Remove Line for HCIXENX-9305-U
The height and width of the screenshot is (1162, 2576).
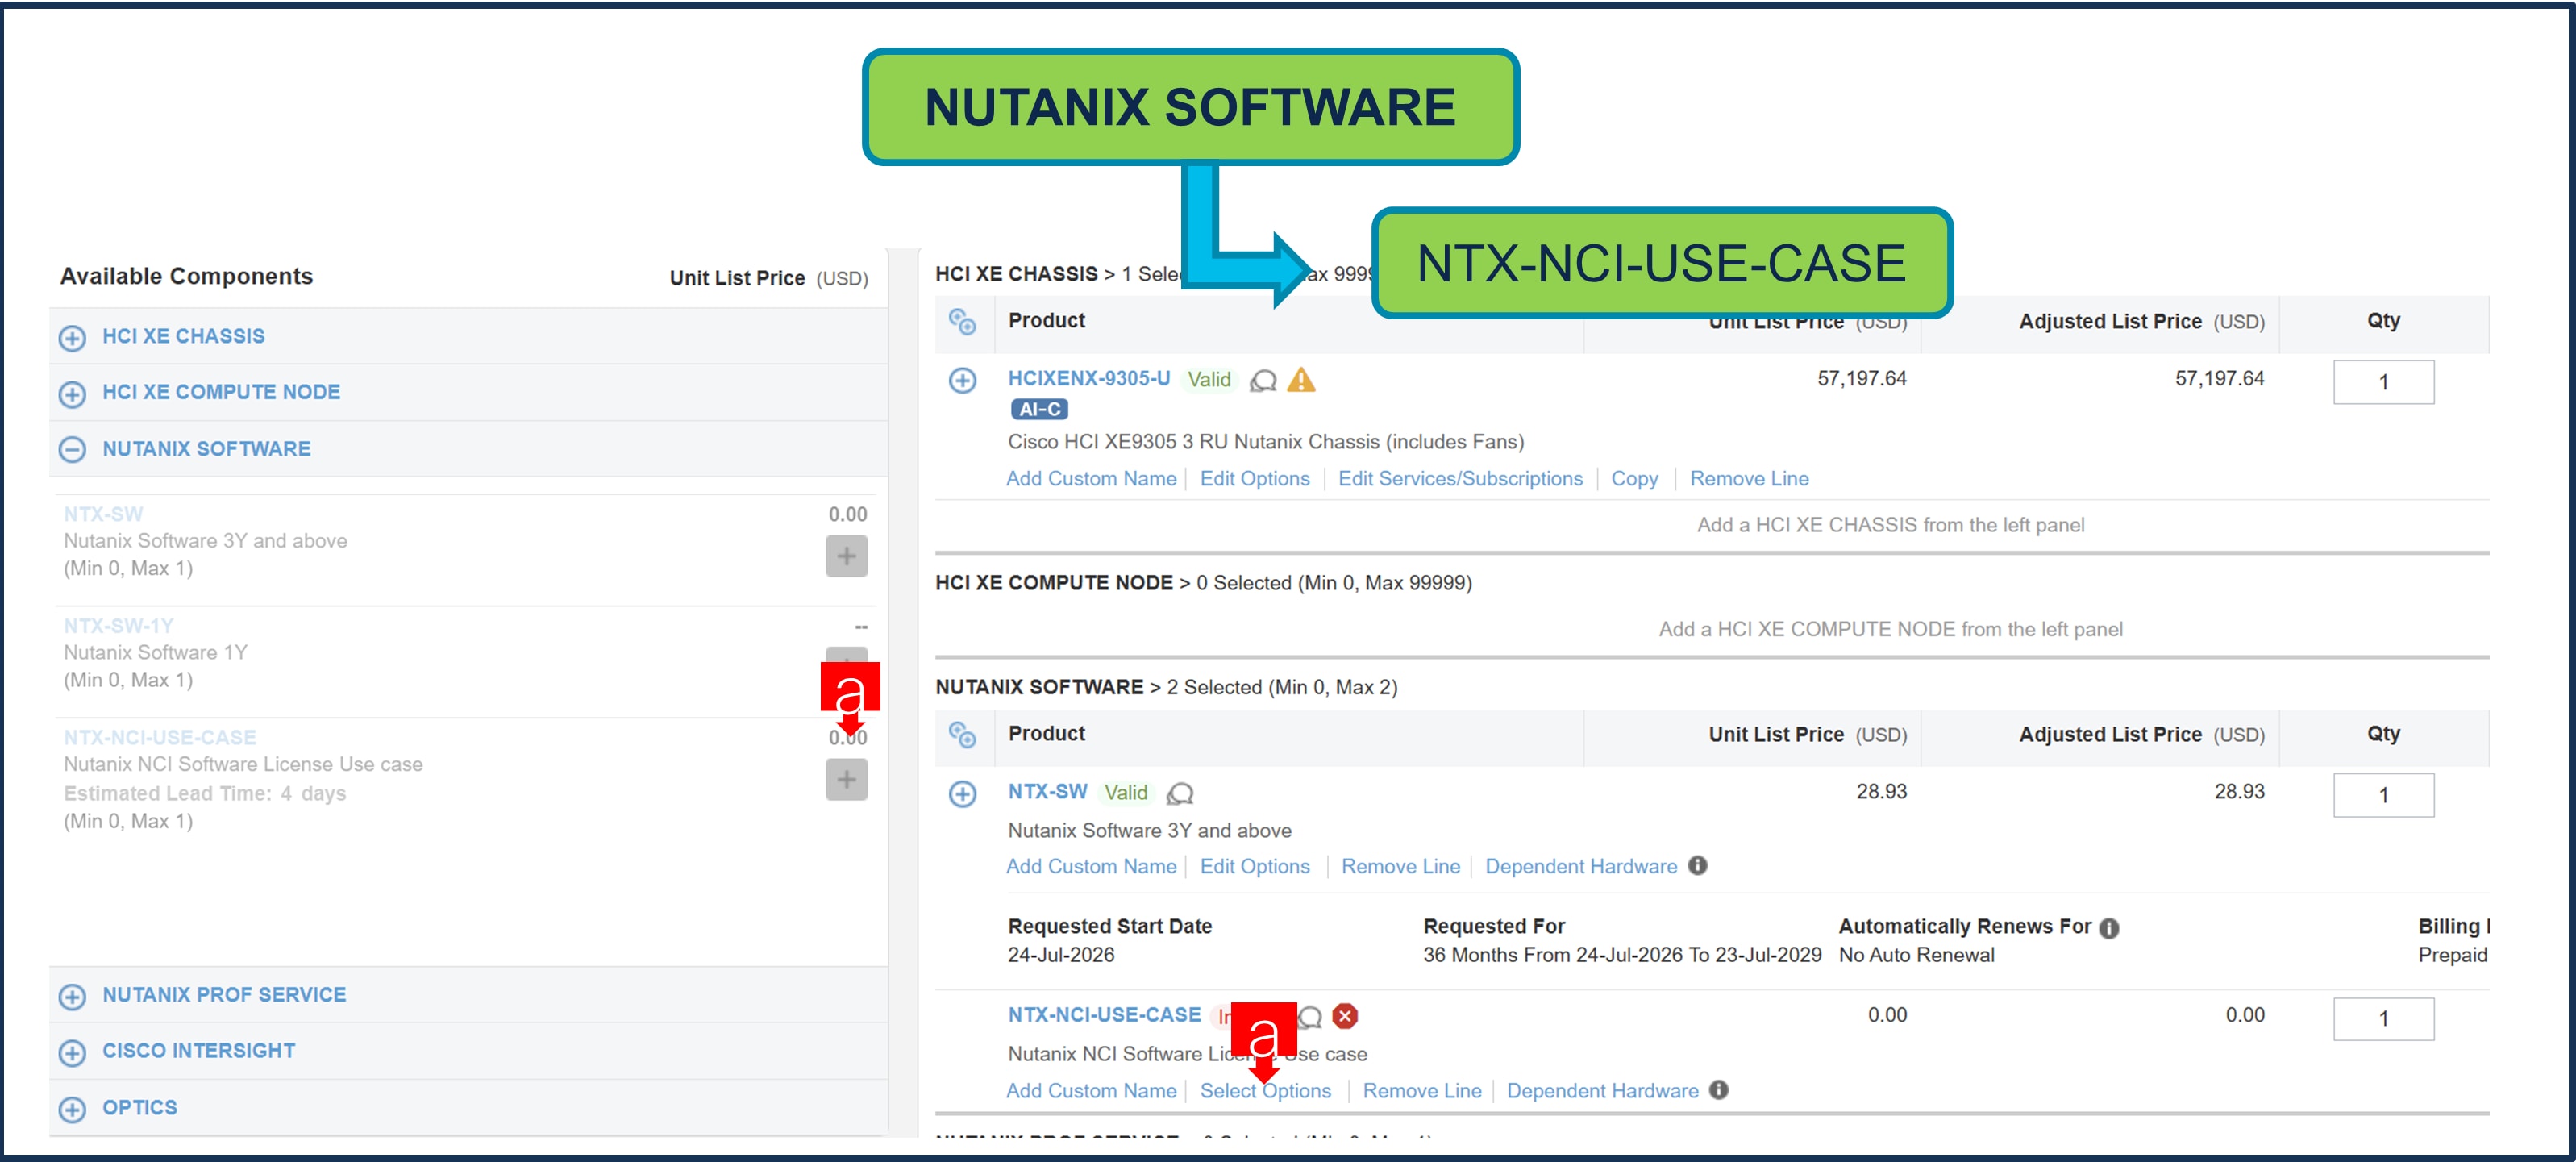coord(1749,478)
